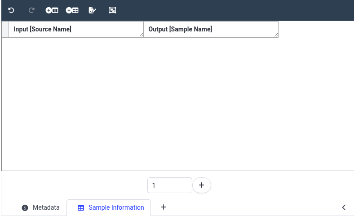Add a new column with the plus-column icon
354x216 pixels.
(52, 10)
